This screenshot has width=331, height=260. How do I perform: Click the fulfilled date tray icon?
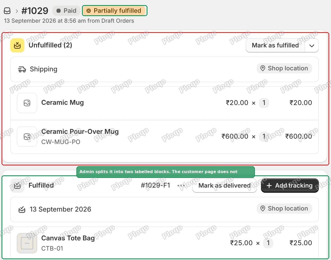(x=22, y=210)
